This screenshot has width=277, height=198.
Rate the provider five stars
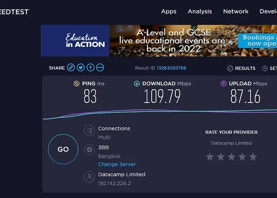253,157
